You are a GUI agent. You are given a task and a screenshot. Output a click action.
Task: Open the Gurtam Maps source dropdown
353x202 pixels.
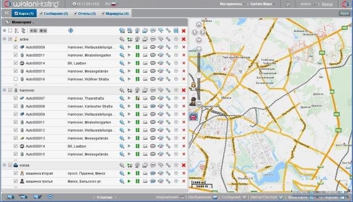263,4
